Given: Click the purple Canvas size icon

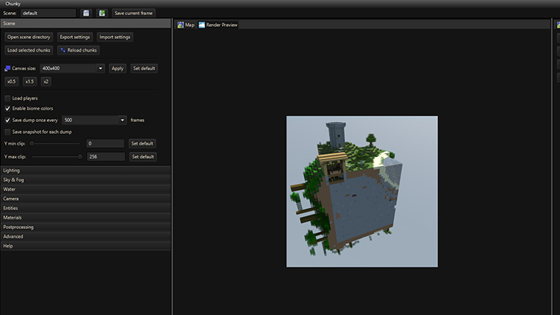Looking at the screenshot, I should pyautogui.click(x=7, y=68).
